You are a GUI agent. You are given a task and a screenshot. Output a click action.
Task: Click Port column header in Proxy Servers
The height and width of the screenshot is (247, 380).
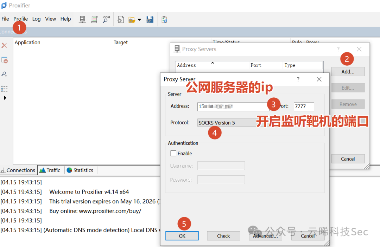pos(266,65)
